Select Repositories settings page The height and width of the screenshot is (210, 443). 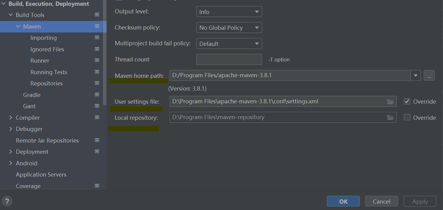[x=47, y=83]
